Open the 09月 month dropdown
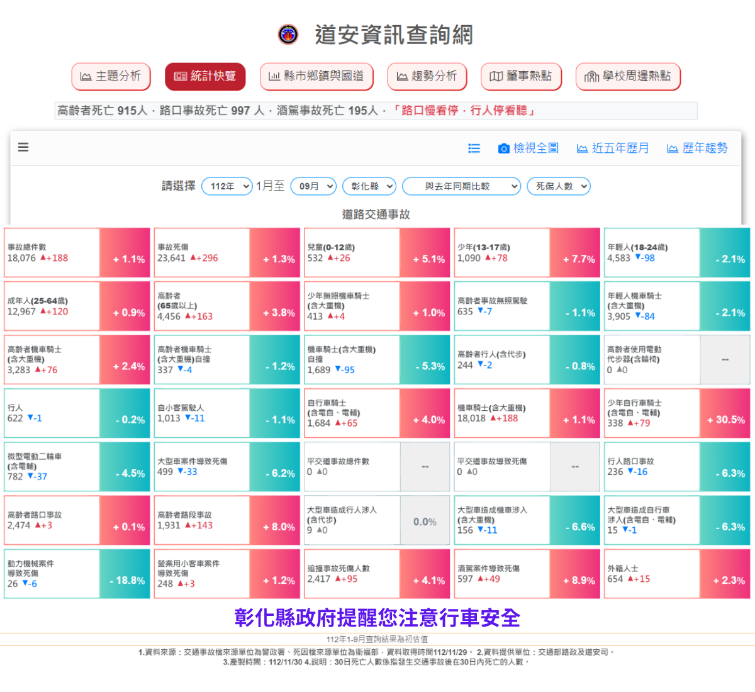 (x=313, y=186)
